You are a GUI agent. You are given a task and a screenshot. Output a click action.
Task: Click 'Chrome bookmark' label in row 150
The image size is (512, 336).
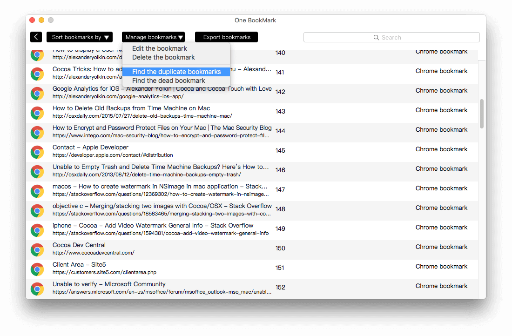pos(441,247)
